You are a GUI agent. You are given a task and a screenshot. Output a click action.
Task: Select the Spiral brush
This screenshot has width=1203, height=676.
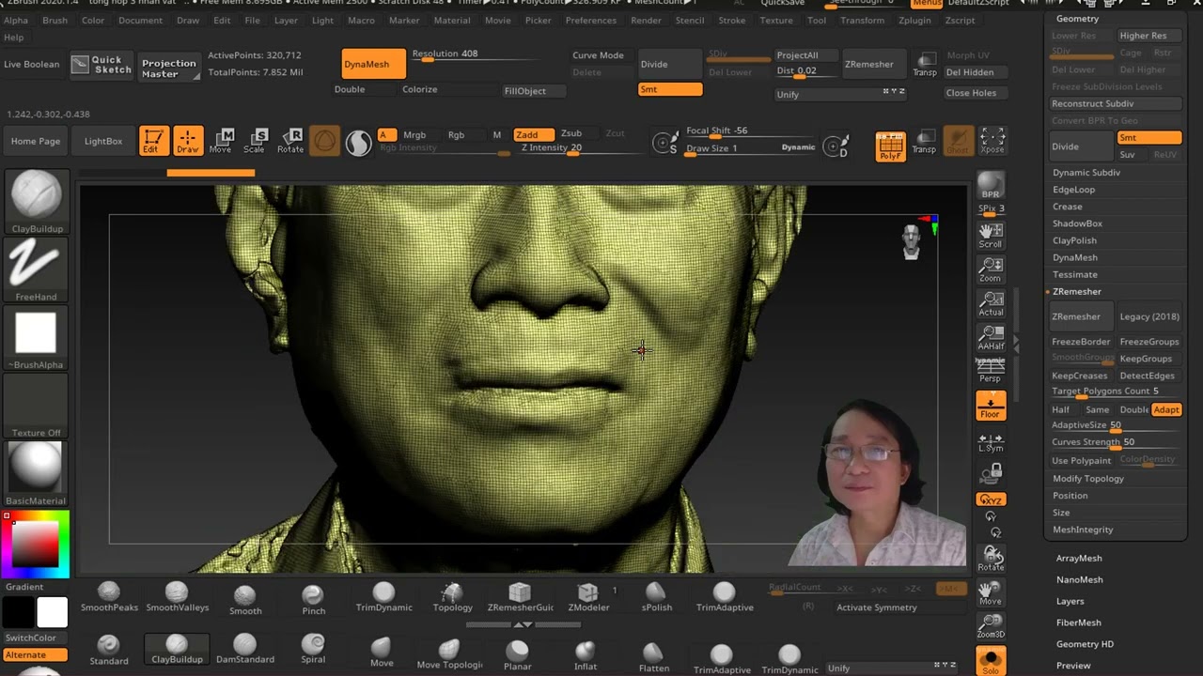point(313,649)
